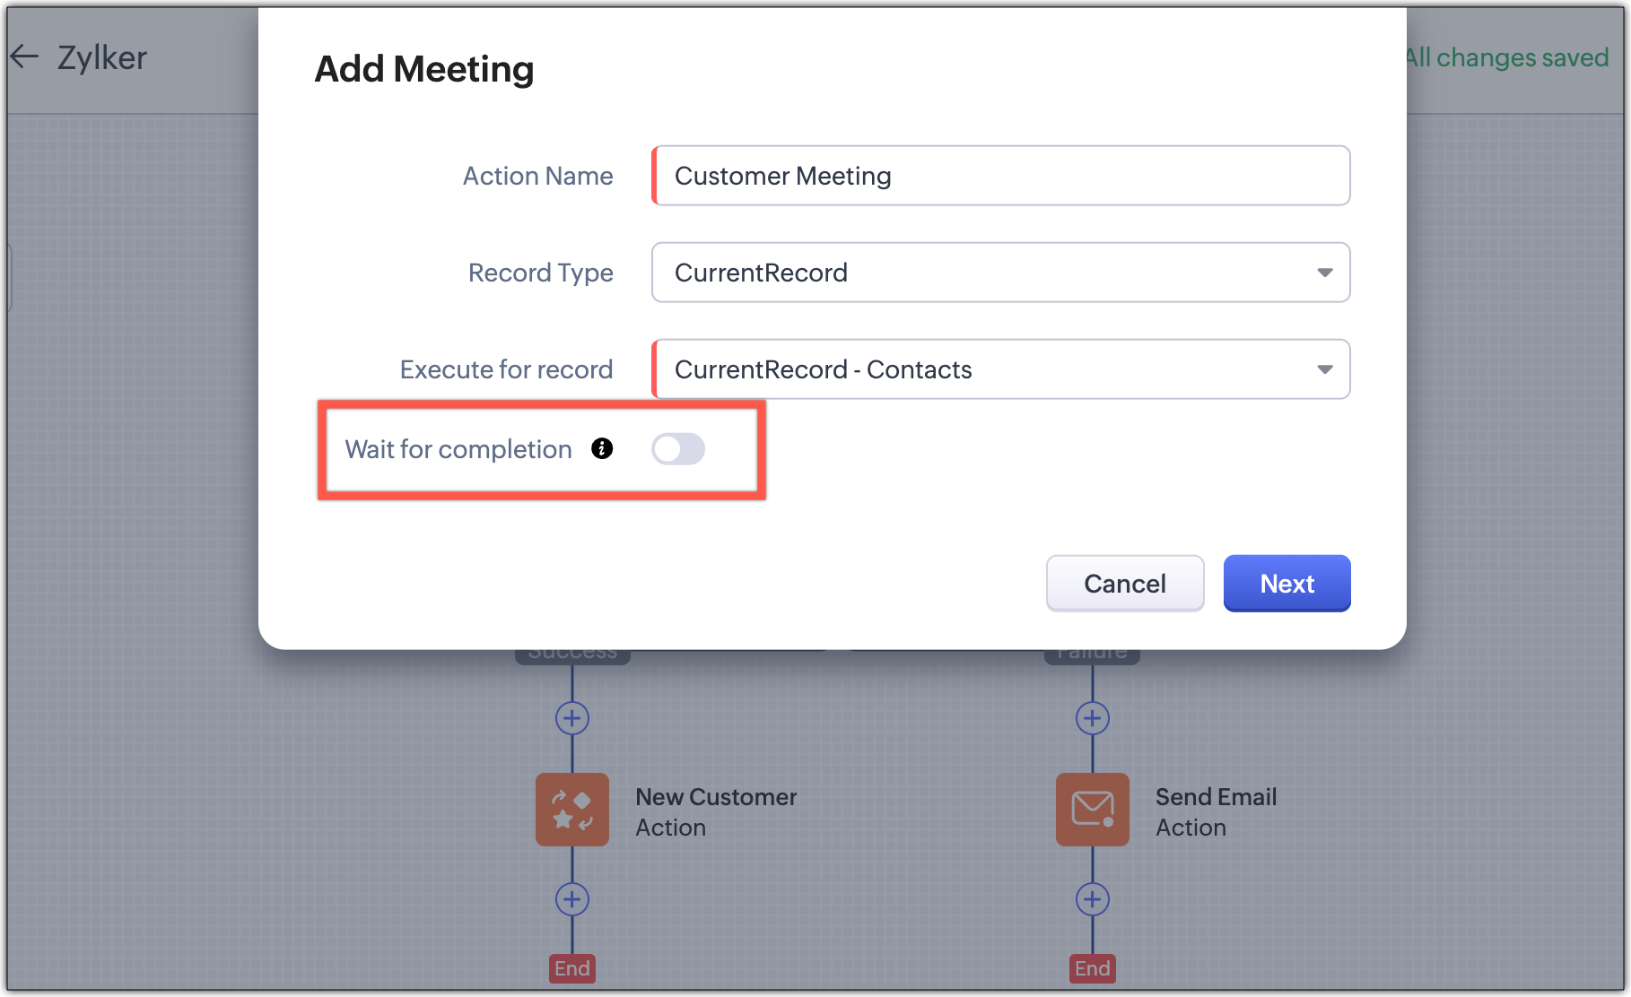Enable the Wait for completion toggle
This screenshot has height=997, width=1631.
pyautogui.click(x=677, y=449)
